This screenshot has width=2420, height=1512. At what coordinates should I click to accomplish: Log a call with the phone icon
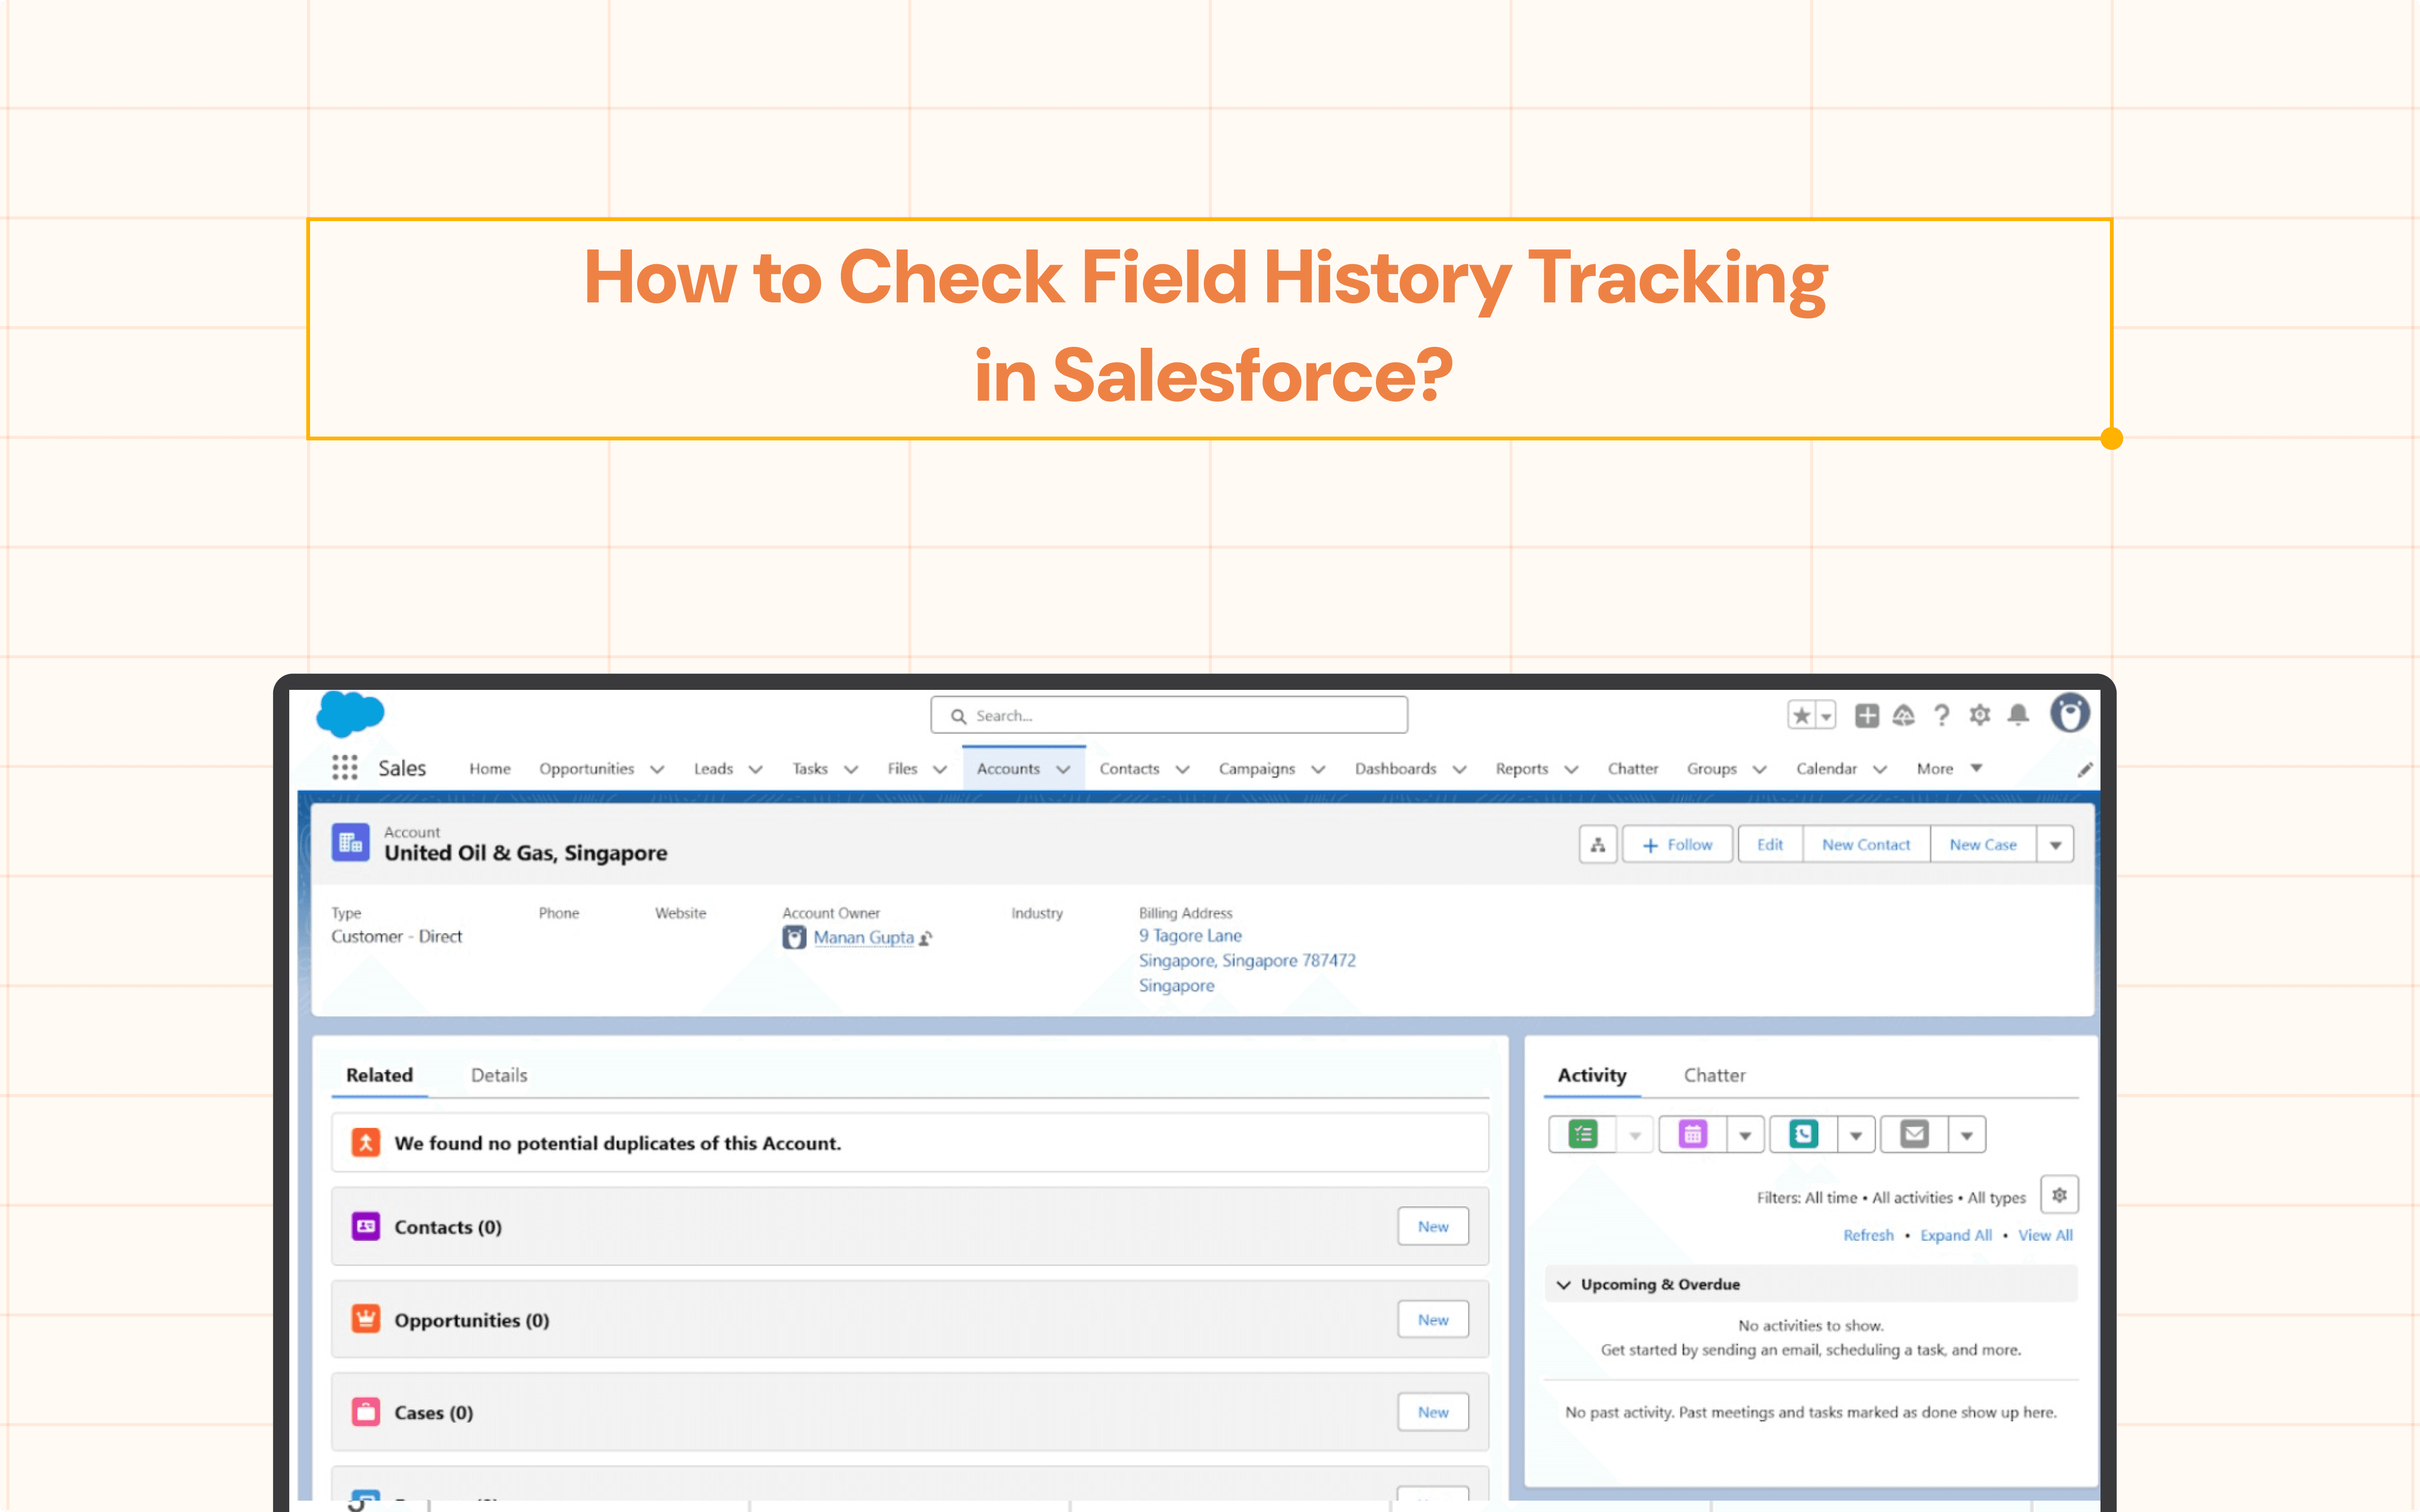point(1803,1134)
